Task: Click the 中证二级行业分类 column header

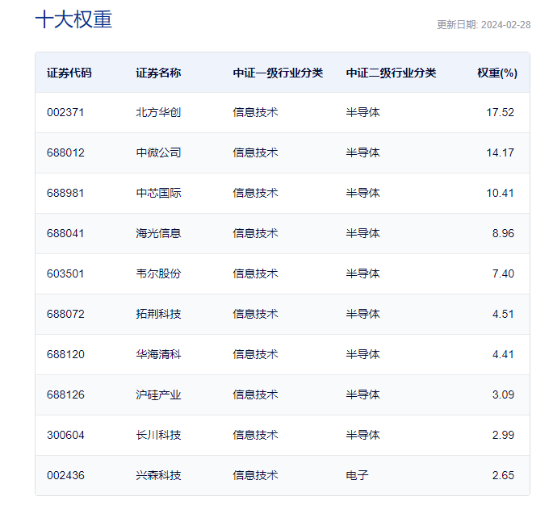Action: [x=391, y=73]
